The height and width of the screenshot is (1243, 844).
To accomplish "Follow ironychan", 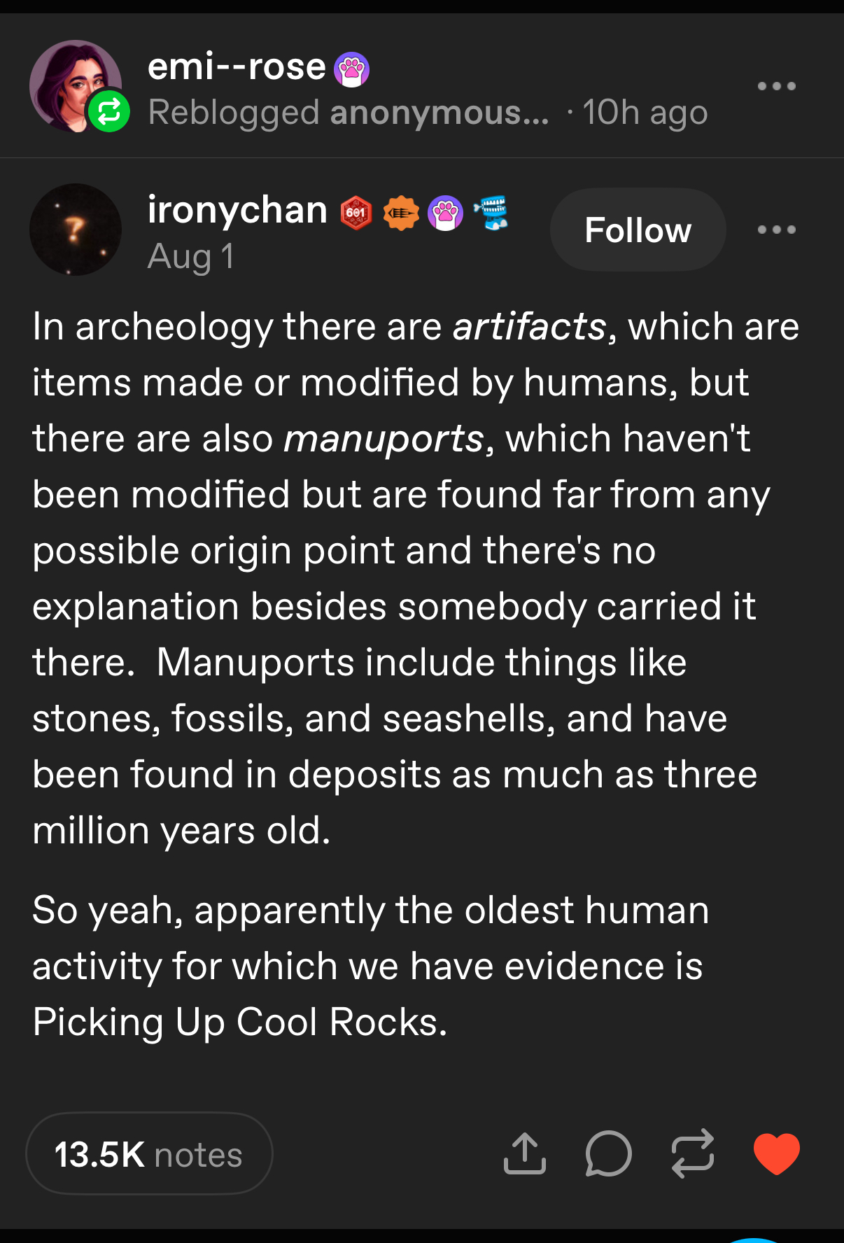I will (638, 230).
